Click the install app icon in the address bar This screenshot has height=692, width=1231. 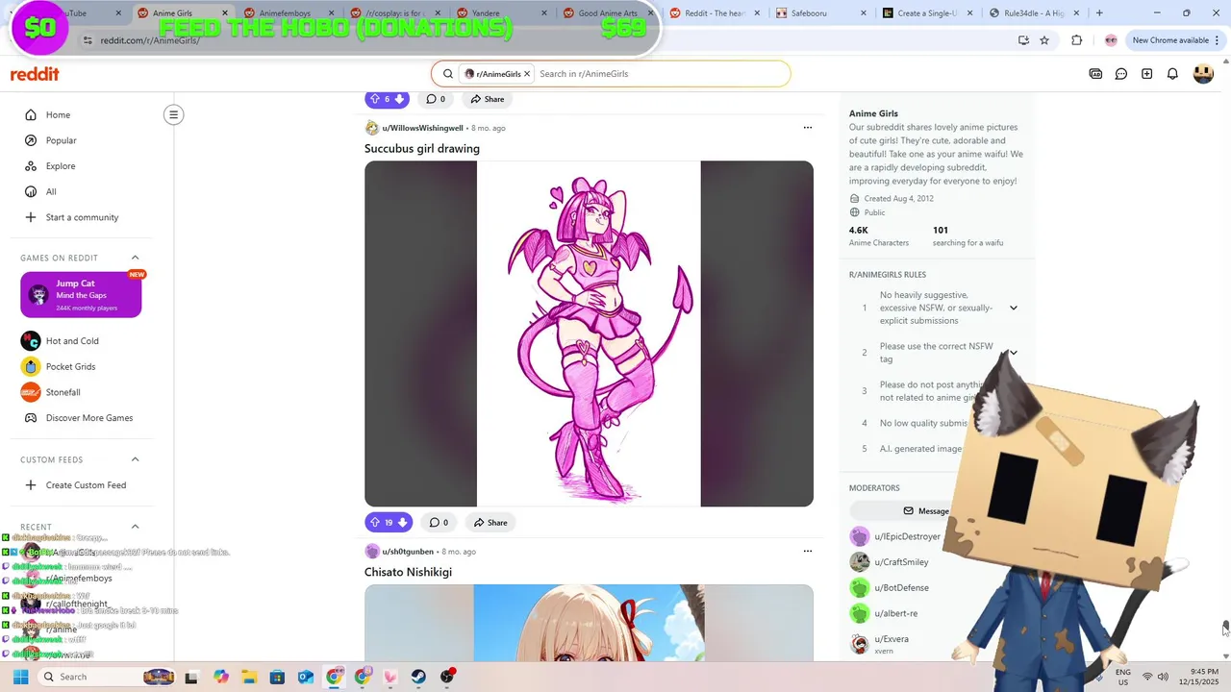point(1023,40)
